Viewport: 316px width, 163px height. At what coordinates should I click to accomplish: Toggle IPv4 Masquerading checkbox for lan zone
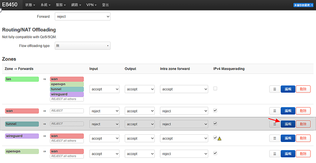(215, 88)
